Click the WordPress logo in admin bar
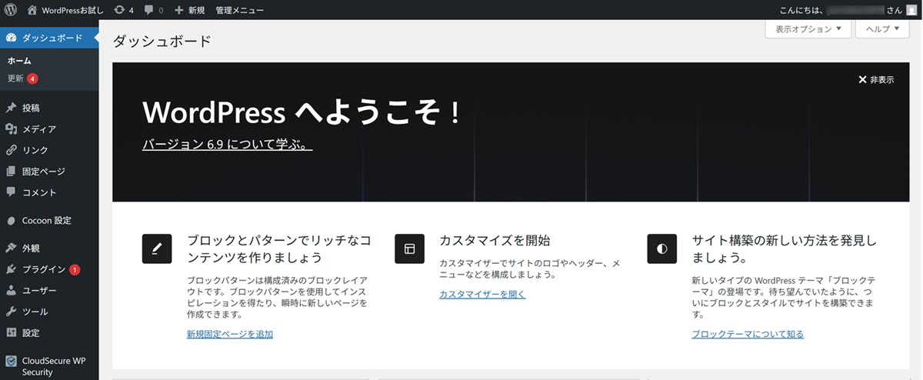 point(11,10)
